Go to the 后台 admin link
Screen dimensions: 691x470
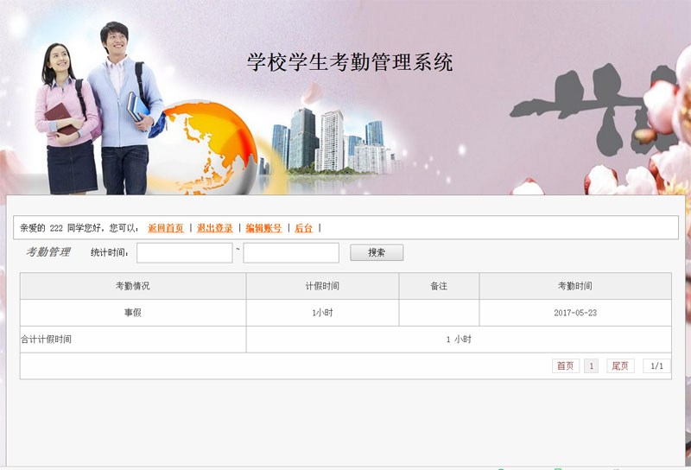pyautogui.click(x=304, y=228)
